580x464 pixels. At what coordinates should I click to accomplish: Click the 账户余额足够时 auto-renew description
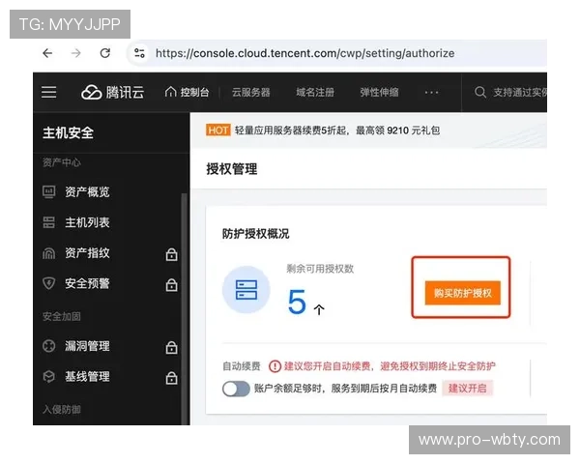tap(345, 389)
